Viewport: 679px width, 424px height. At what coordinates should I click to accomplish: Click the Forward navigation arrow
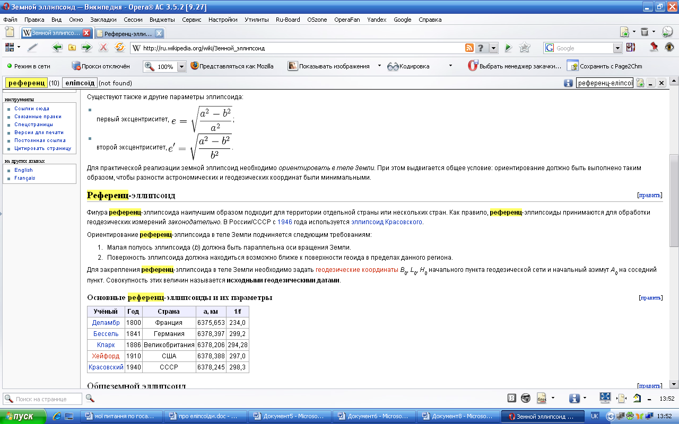[x=87, y=47]
